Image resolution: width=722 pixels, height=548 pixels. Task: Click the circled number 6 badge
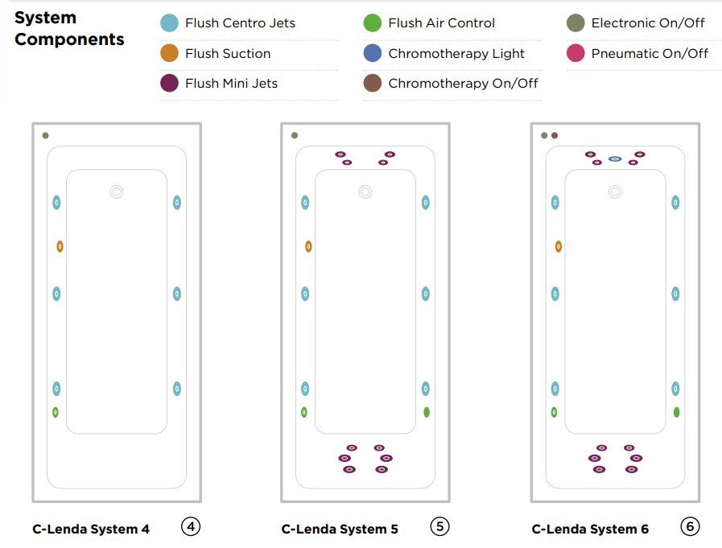click(x=690, y=527)
